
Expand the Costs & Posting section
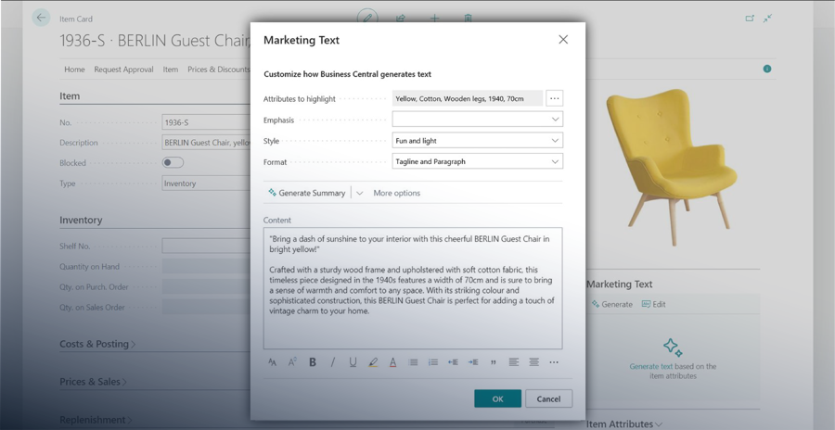point(97,344)
